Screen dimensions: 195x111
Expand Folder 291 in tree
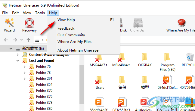(24, 79)
